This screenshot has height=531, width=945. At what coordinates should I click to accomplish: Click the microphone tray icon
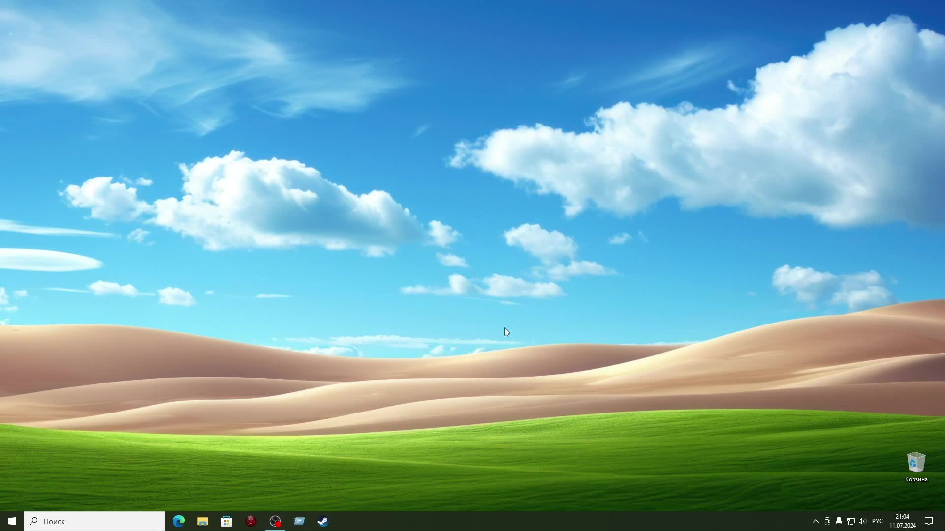[x=839, y=521]
